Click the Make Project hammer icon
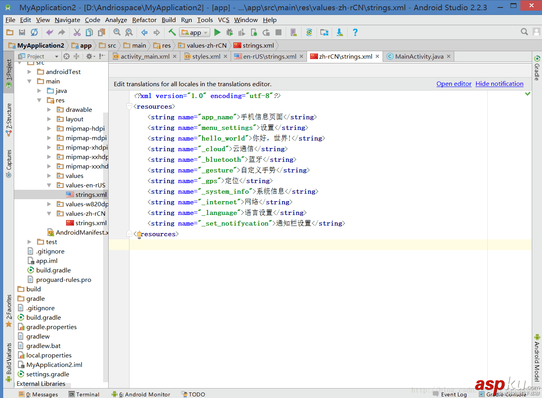The width and height of the screenshot is (542, 398). point(172,32)
